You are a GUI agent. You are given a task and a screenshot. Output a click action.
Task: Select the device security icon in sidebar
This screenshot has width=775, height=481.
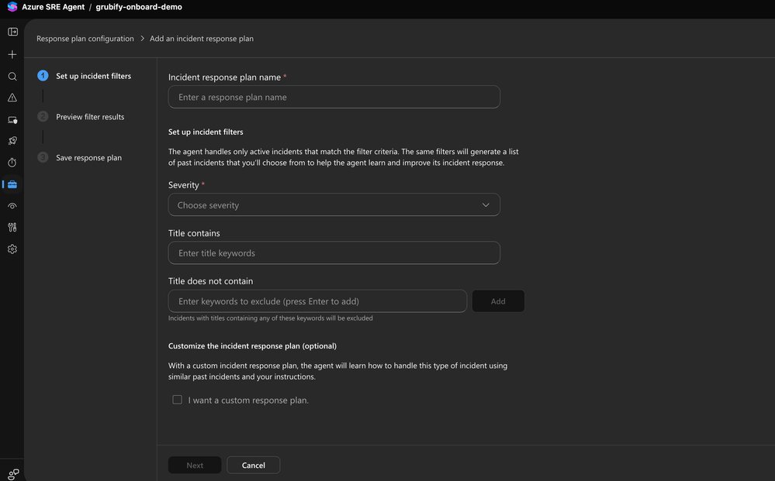[12, 119]
